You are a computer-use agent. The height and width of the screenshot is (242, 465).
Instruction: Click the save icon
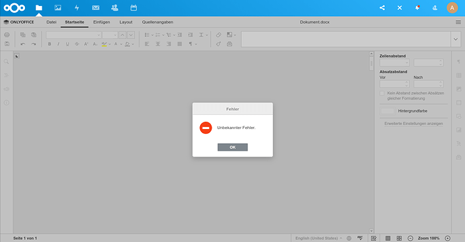pyautogui.click(x=7, y=44)
